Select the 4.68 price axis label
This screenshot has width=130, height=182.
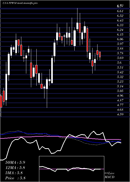pyautogui.click(x=120, y=110)
